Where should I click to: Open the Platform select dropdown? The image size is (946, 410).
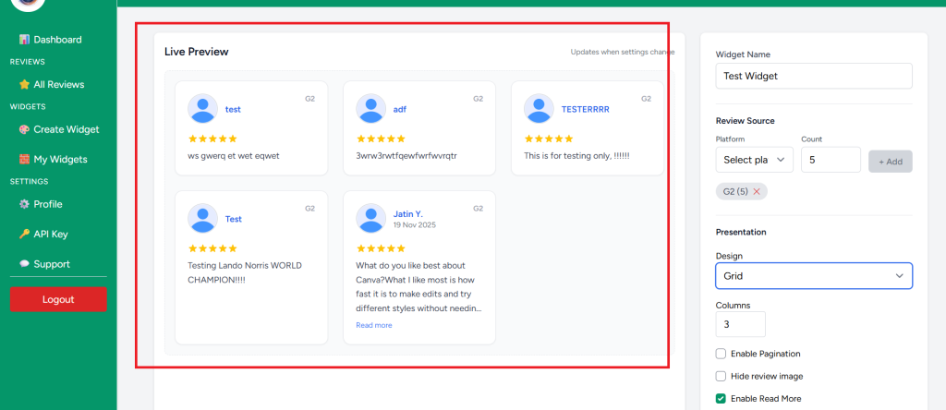click(x=754, y=160)
